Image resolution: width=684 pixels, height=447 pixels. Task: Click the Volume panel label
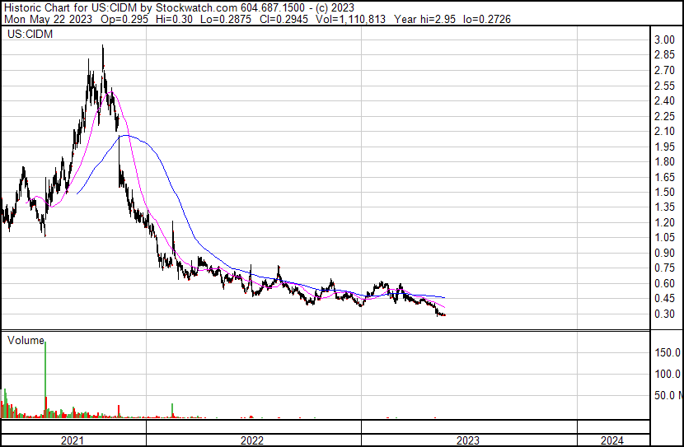(25, 340)
